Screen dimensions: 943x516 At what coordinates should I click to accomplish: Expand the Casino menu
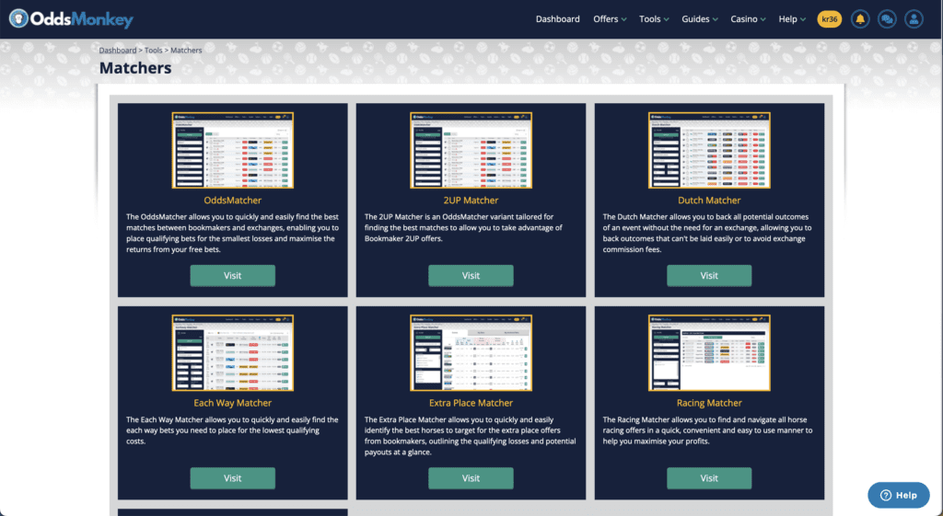(748, 19)
